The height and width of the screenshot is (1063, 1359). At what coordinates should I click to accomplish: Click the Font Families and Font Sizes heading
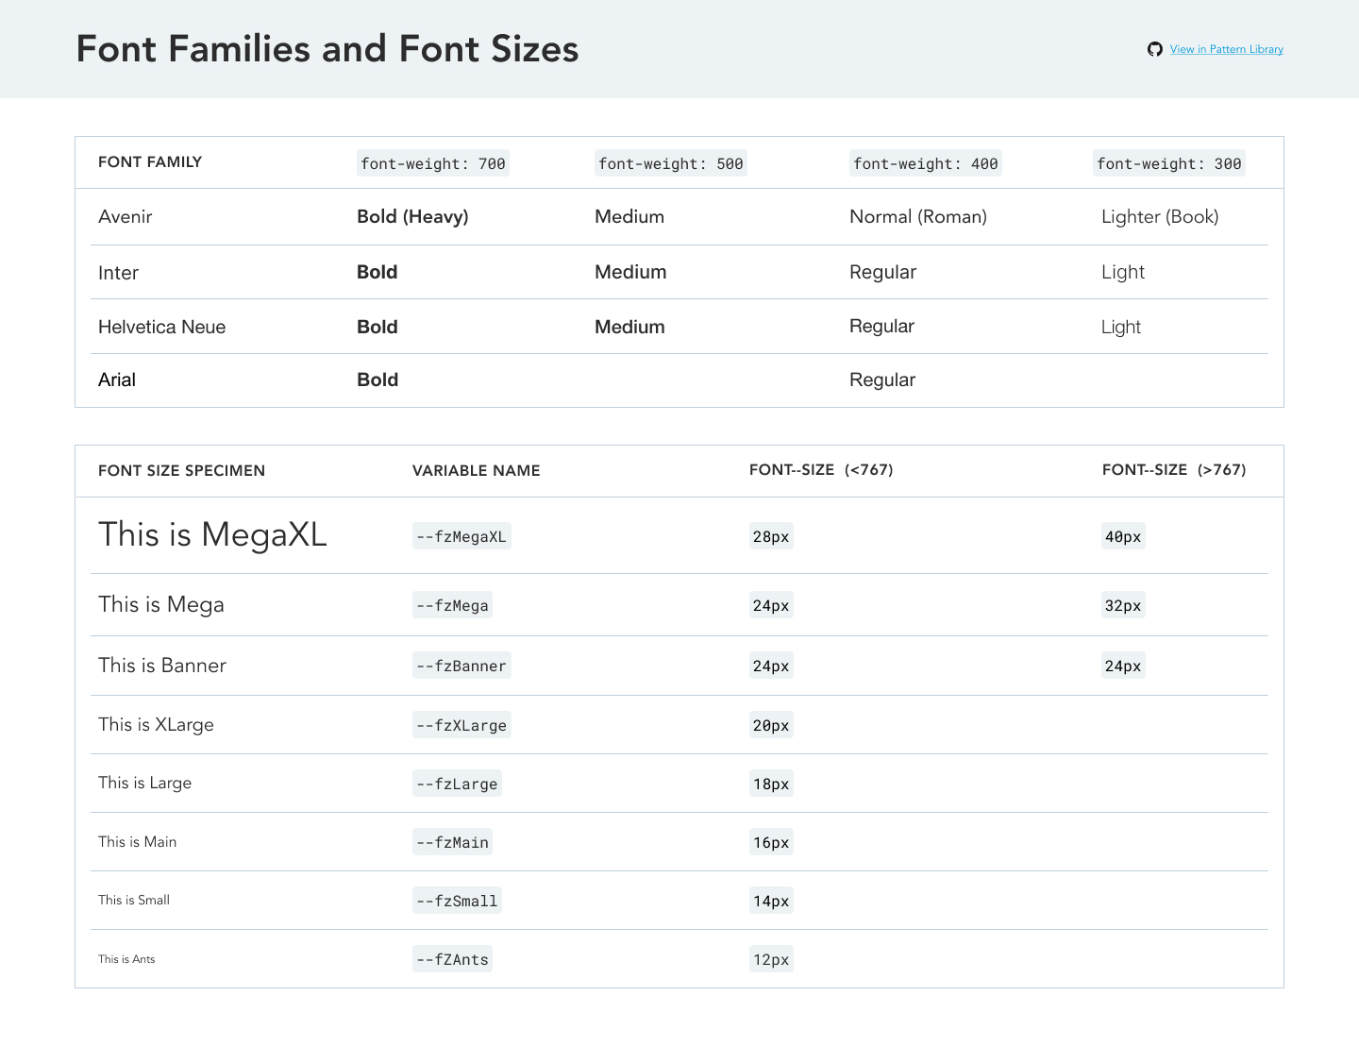[327, 49]
